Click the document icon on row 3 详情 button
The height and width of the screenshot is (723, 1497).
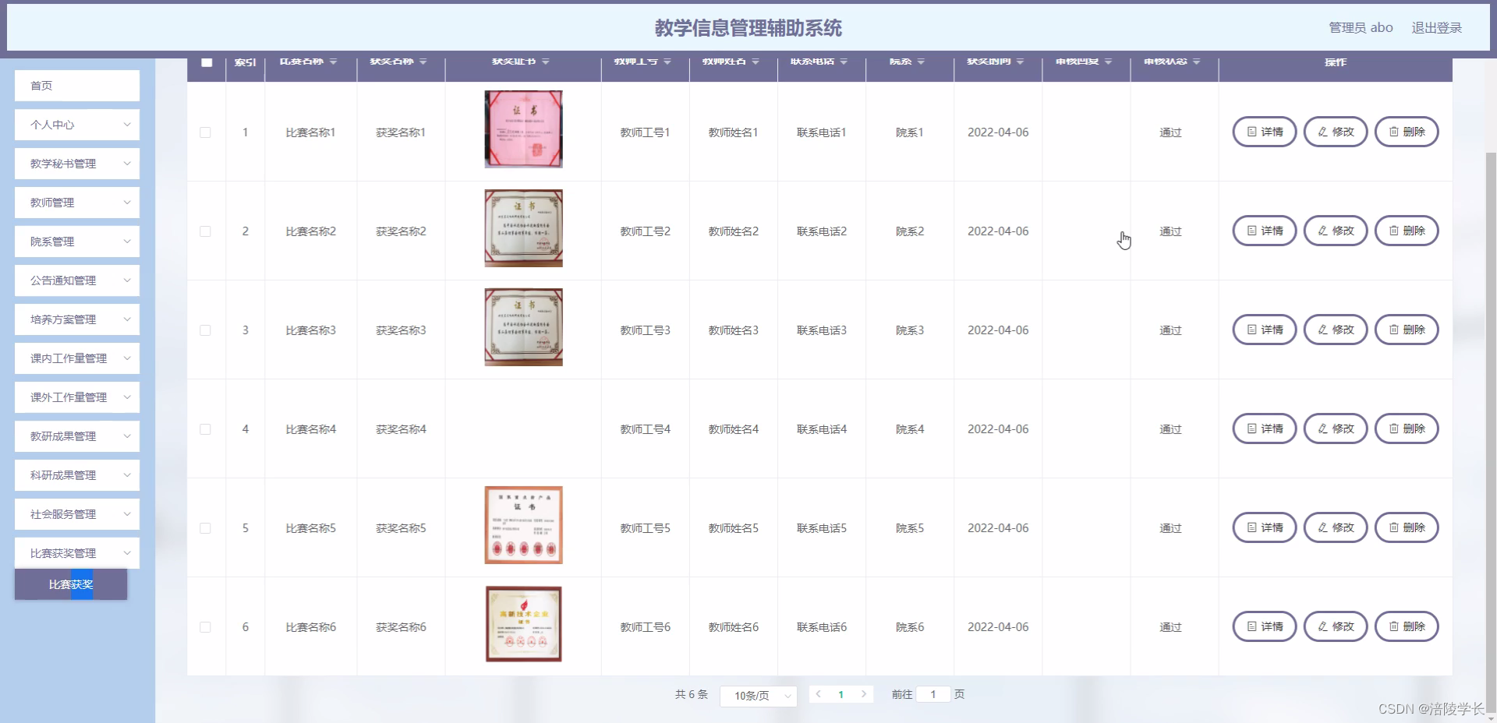pyautogui.click(x=1251, y=329)
